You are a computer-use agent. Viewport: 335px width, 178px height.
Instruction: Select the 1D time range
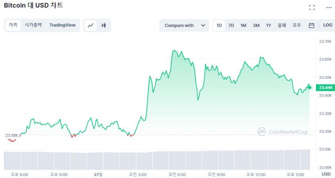[x=219, y=25]
